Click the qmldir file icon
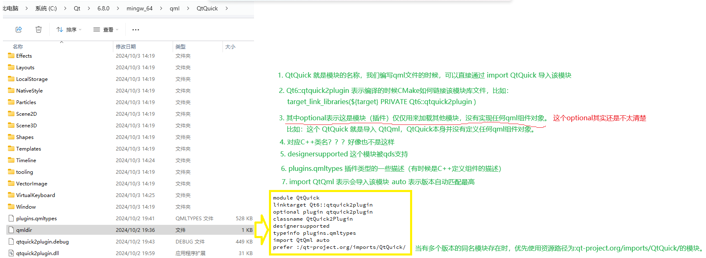This screenshot has height=258, width=706. point(11,230)
